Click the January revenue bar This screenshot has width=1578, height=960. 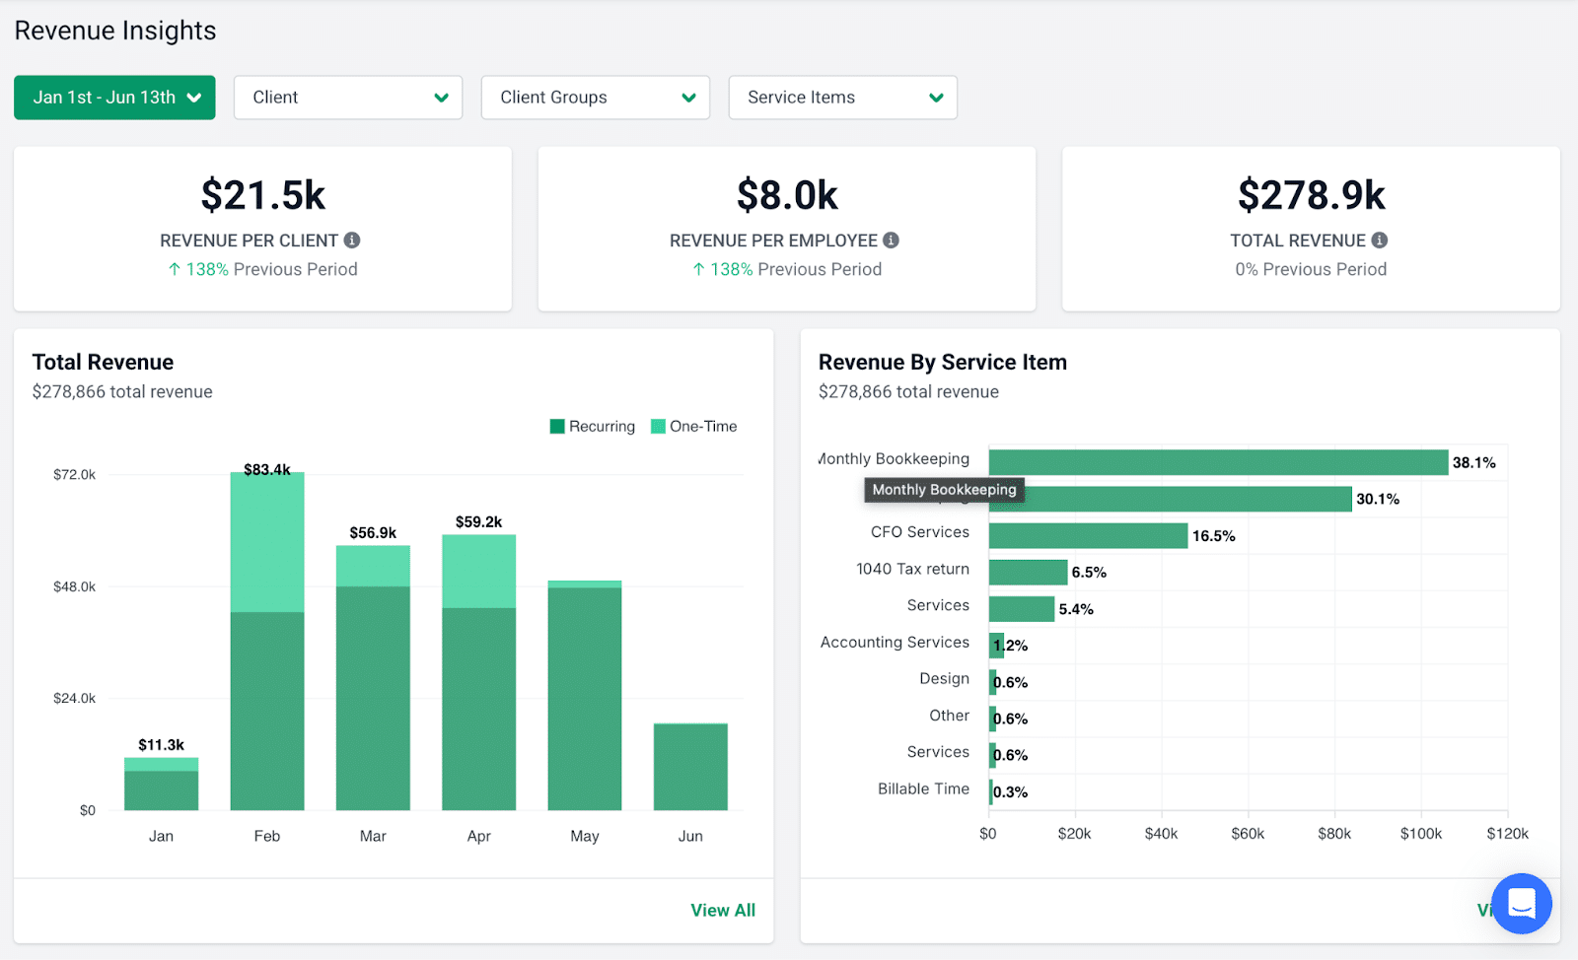coord(161,789)
